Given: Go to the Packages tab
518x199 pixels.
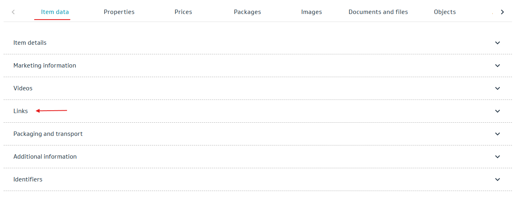Looking at the screenshot, I should pos(247,12).
